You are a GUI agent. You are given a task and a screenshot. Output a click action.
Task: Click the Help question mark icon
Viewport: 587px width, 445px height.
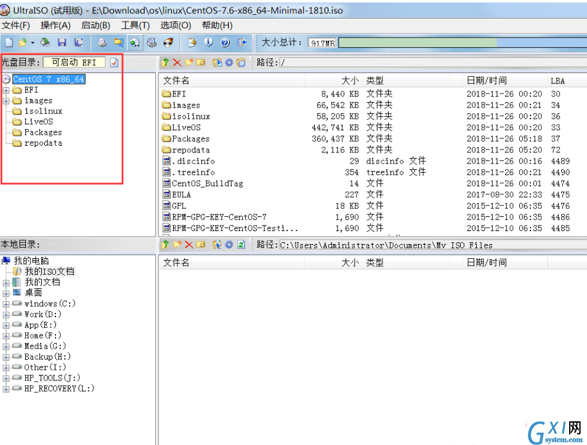pos(225,42)
